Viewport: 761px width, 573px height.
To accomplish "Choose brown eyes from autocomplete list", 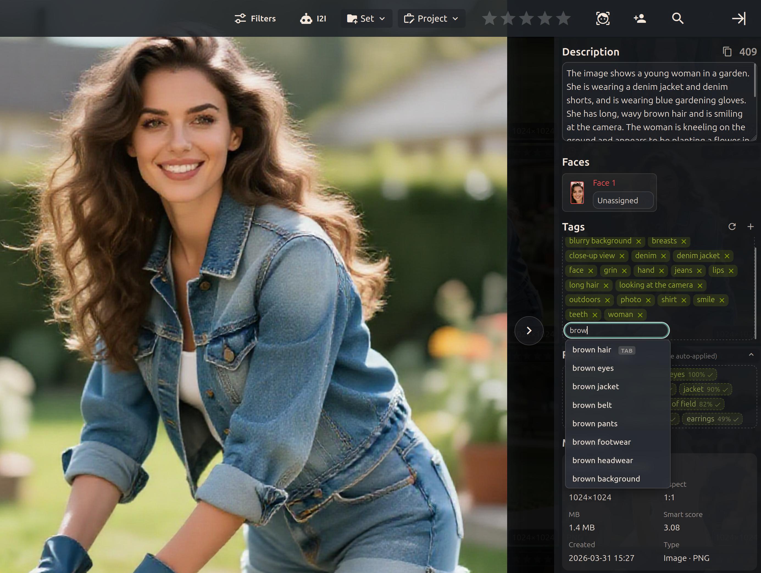I will click(x=593, y=368).
